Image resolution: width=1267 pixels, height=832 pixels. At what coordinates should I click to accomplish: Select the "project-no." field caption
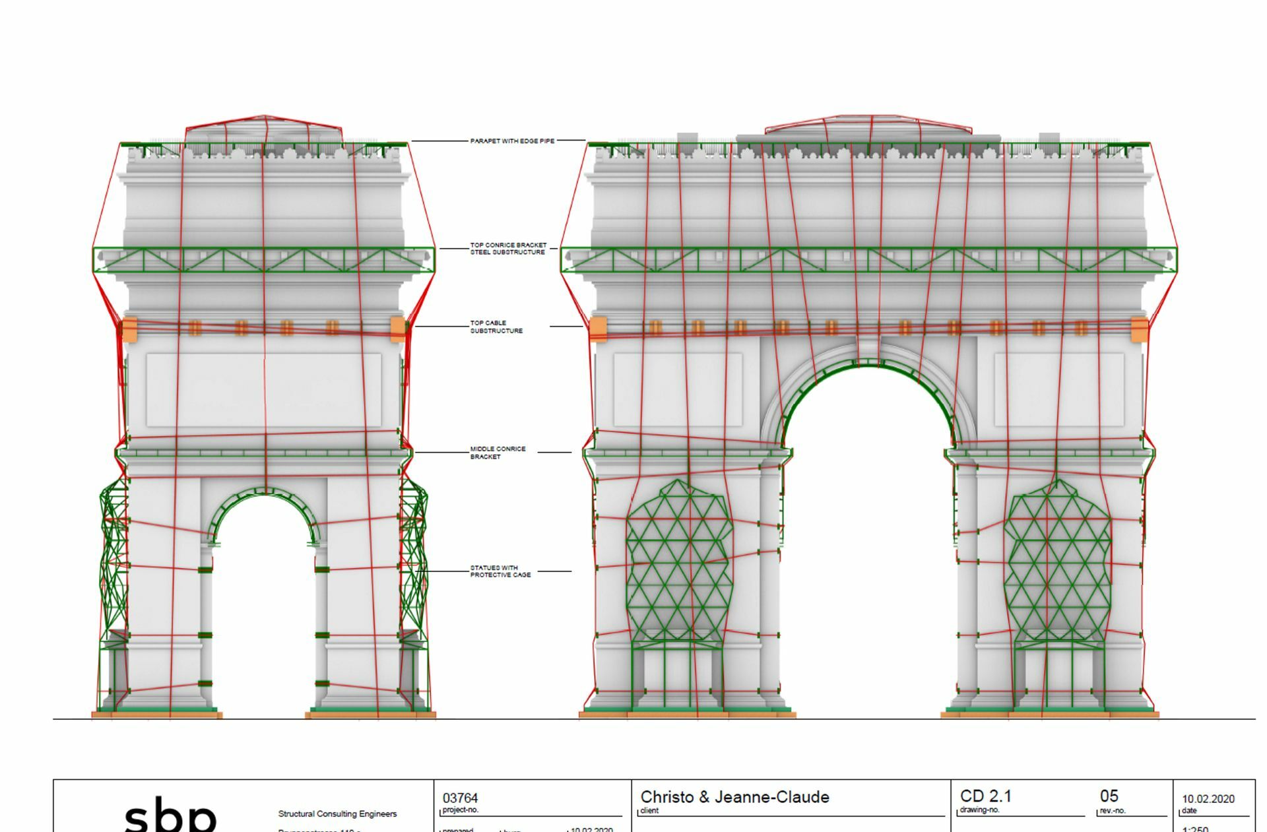(x=460, y=810)
